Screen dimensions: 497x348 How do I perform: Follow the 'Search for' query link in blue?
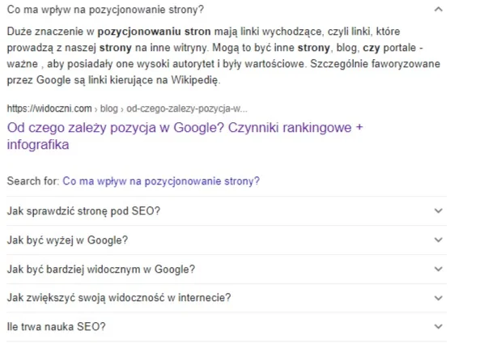pyautogui.click(x=161, y=181)
